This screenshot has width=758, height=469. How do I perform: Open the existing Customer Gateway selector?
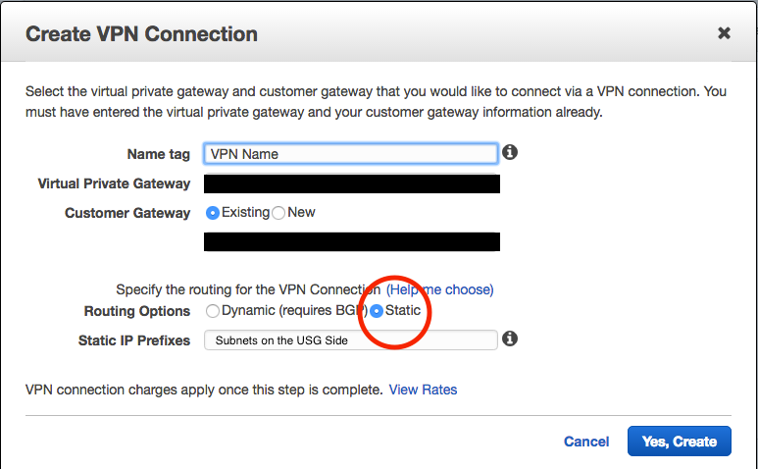[351, 241]
